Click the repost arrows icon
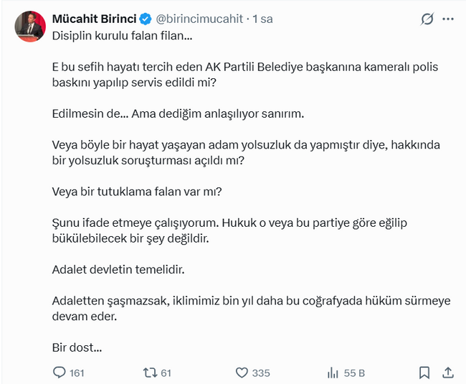 pyautogui.click(x=150, y=373)
